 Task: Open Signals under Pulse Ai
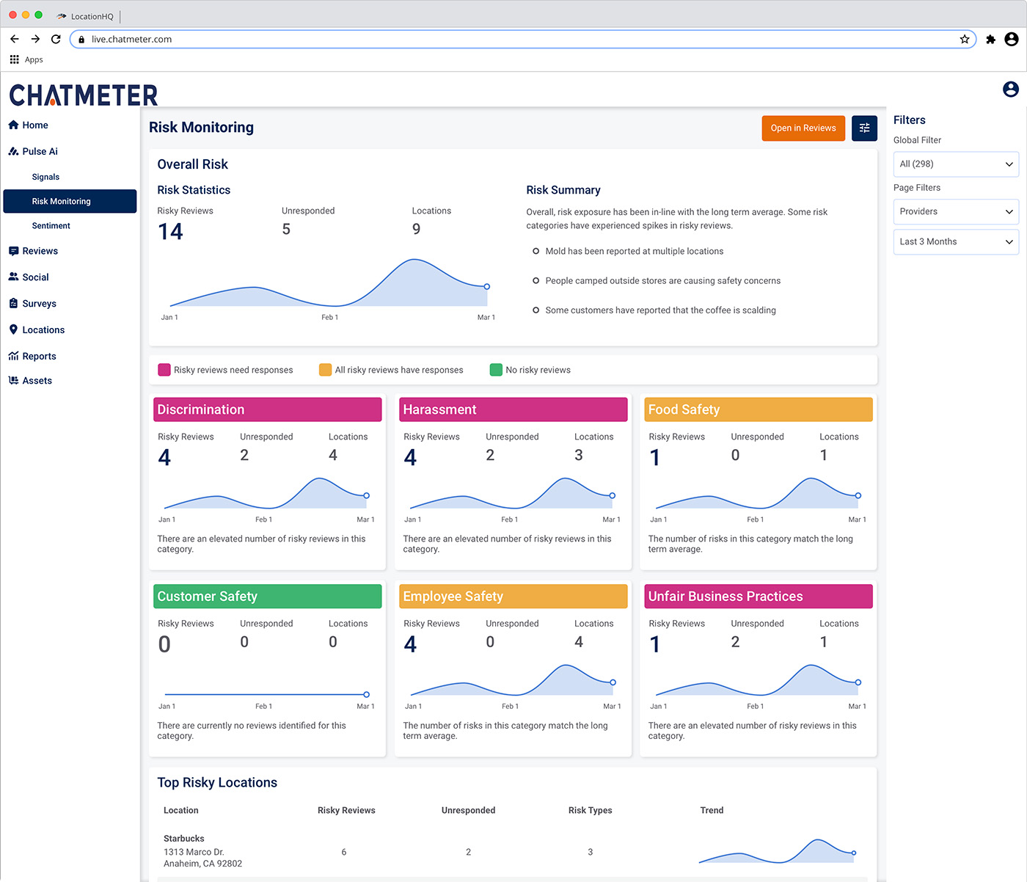coord(45,177)
